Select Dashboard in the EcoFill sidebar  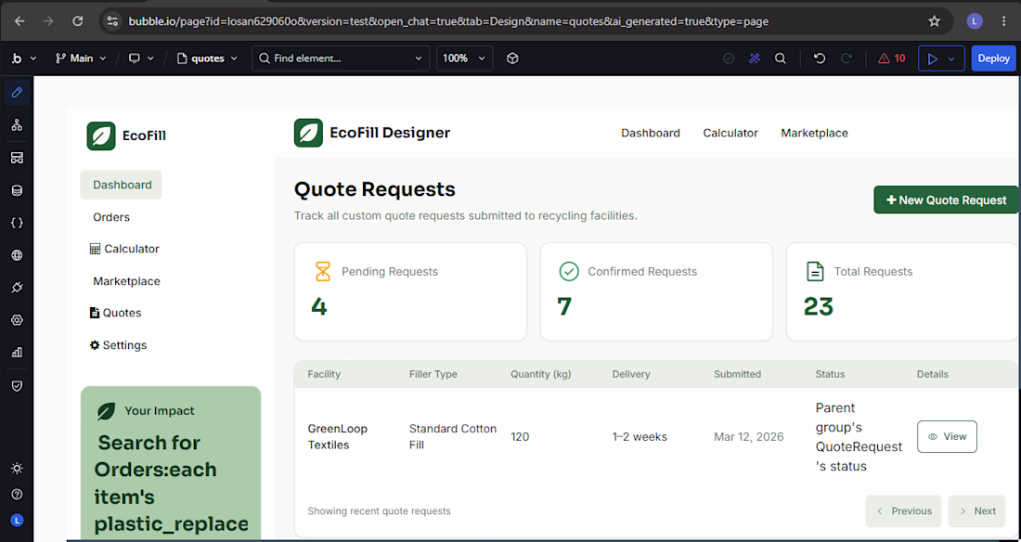point(121,185)
